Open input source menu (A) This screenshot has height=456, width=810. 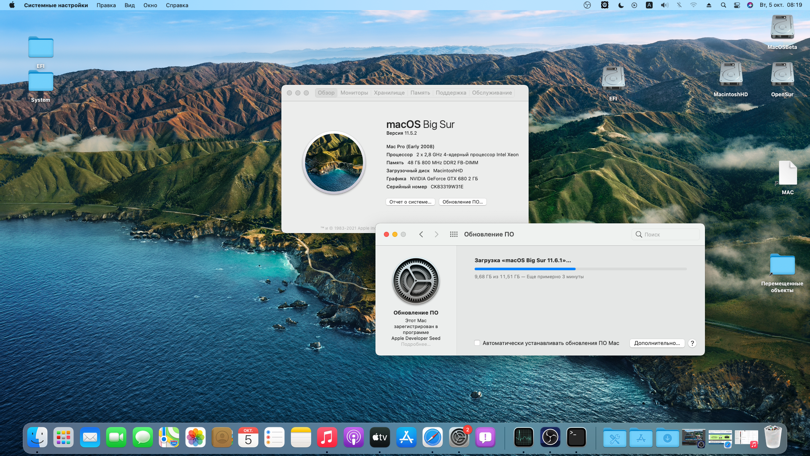pos(649,5)
